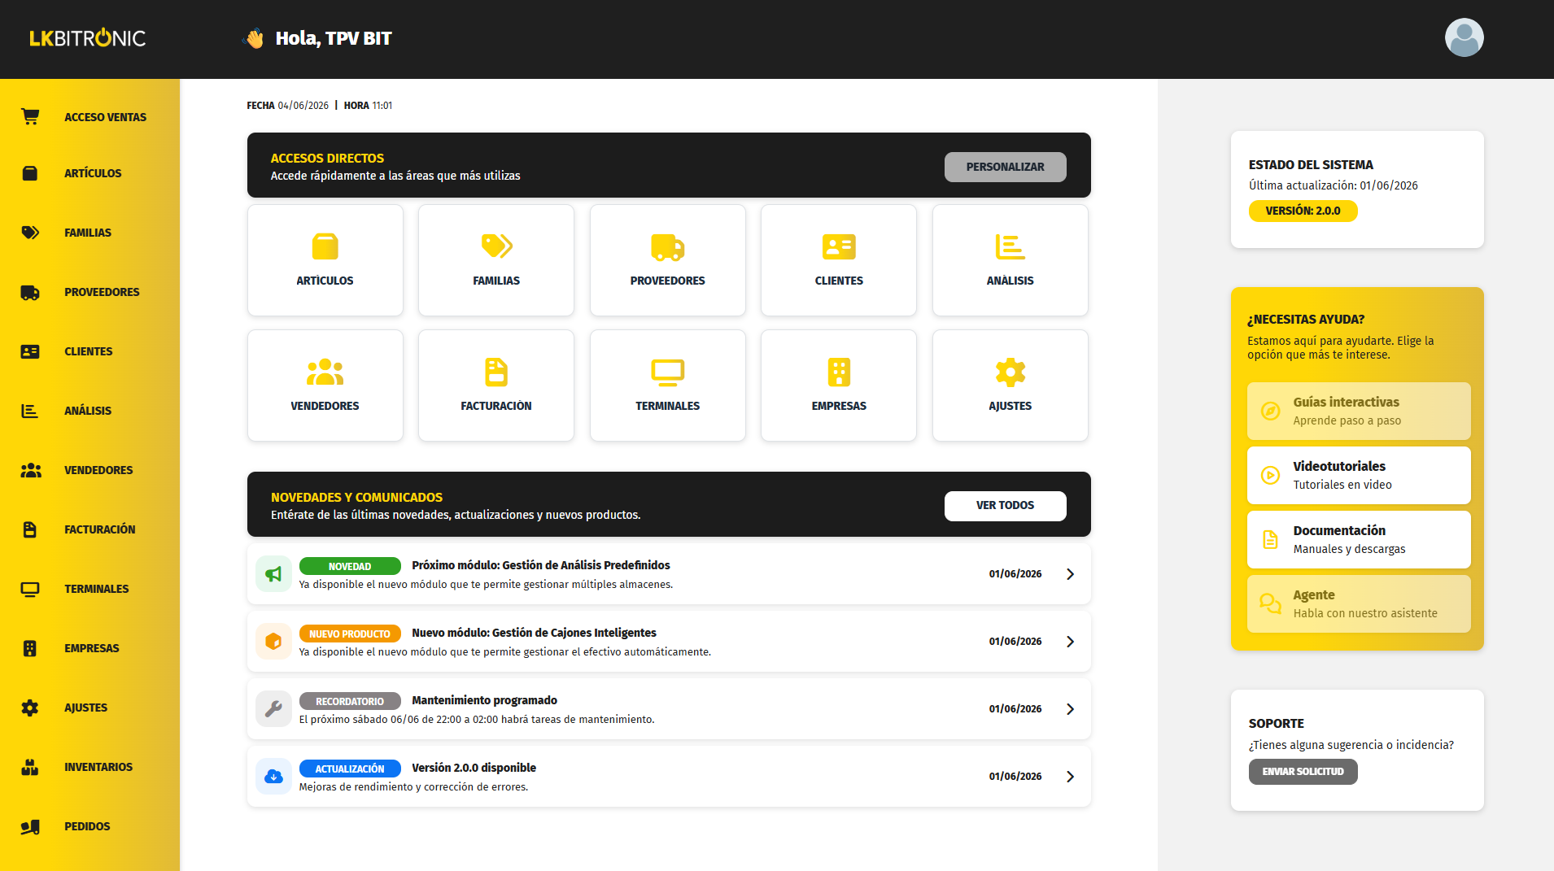The height and width of the screenshot is (871, 1554).
Task: Click the Proveedores truck icon in sidebar
Action: (x=30, y=292)
